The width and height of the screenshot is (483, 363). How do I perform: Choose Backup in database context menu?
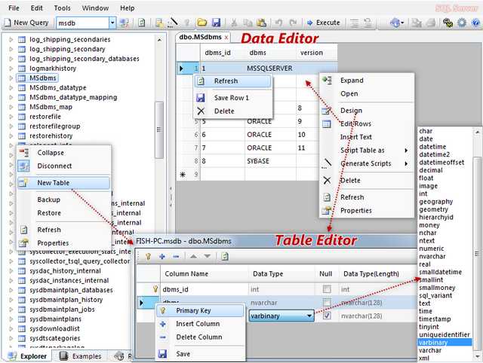(63, 200)
